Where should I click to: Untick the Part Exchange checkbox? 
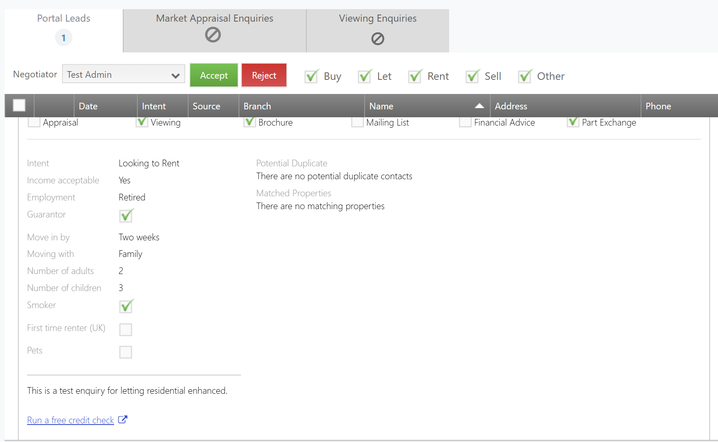pyautogui.click(x=573, y=122)
